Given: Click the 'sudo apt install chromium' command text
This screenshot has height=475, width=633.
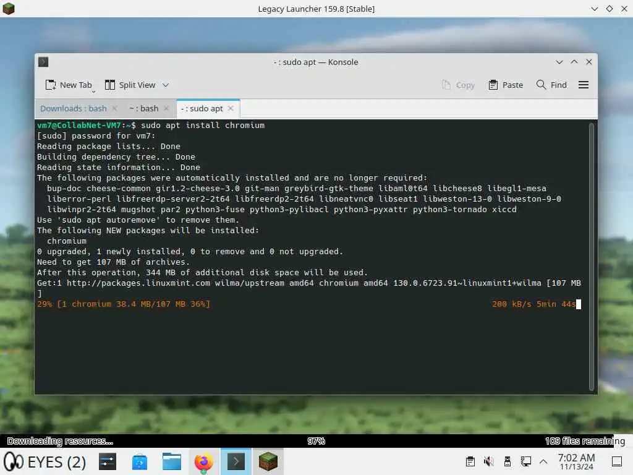Looking at the screenshot, I should [203, 125].
